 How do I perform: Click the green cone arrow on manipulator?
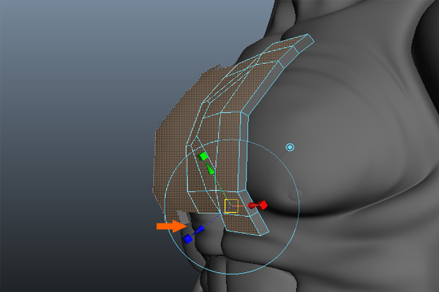[x=210, y=169]
